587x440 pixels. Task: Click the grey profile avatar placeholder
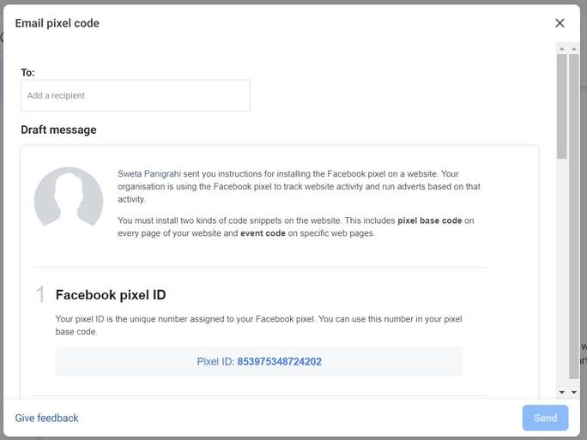point(69,197)
